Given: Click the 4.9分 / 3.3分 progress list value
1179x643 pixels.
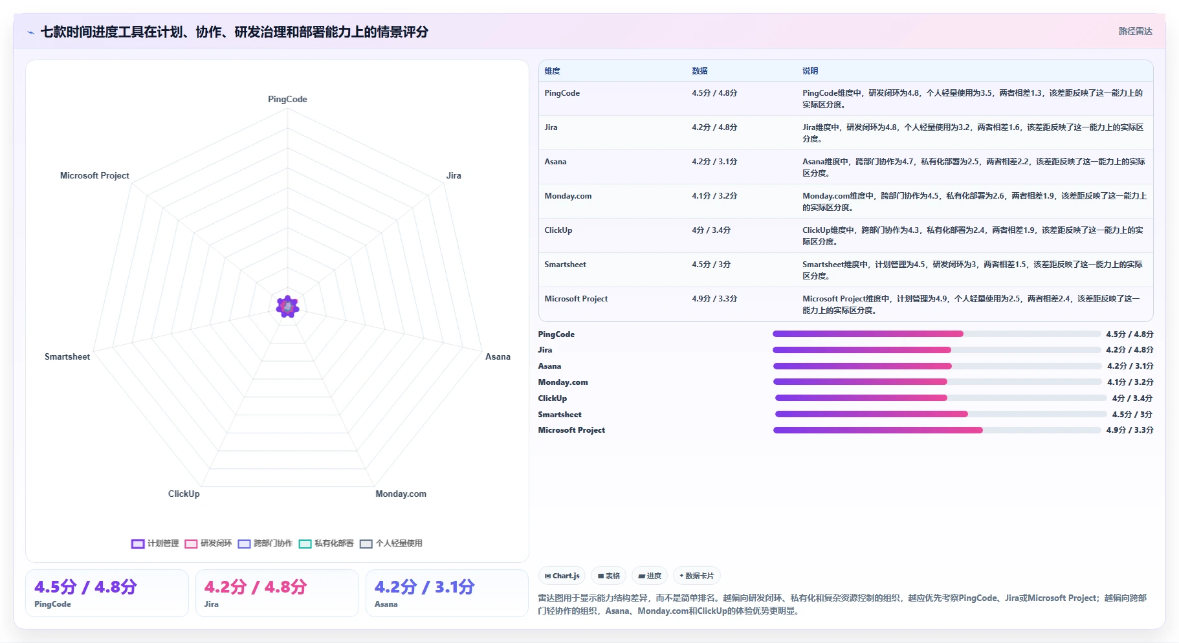Looking at the screenshot, I should (1129, 430).
